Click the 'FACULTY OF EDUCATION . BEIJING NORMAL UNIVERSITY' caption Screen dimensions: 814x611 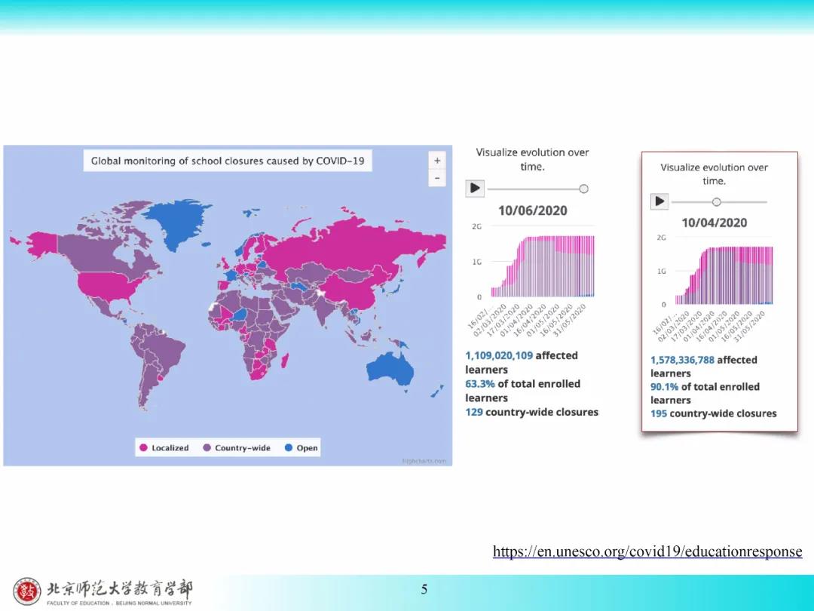[x=119, y=603]
